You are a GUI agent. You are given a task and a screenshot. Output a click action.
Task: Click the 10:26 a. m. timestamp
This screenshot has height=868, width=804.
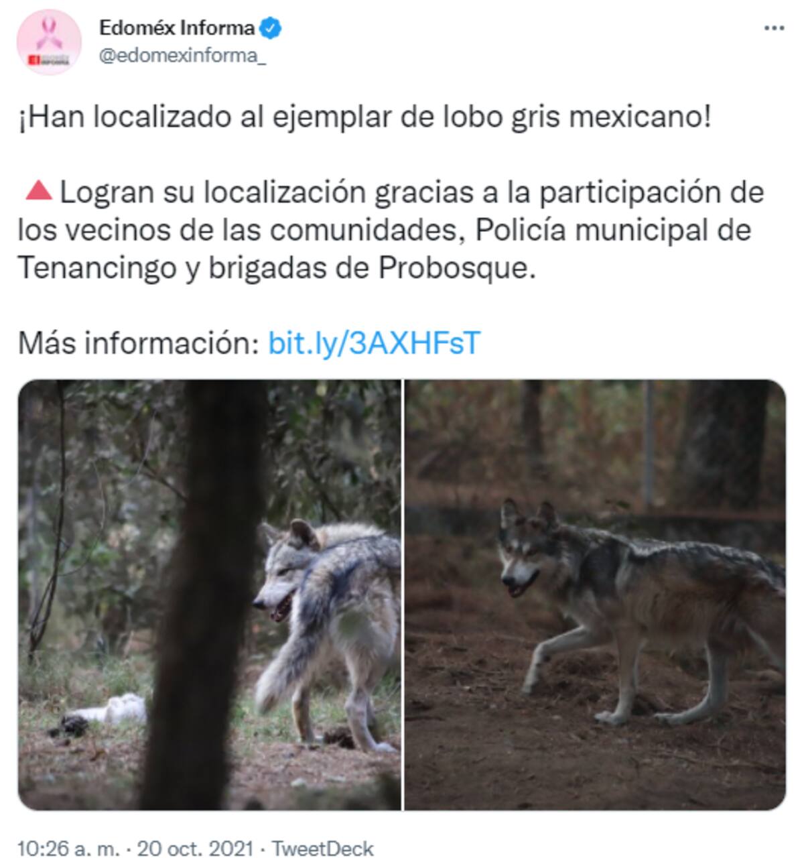click(x=68, y=849)
